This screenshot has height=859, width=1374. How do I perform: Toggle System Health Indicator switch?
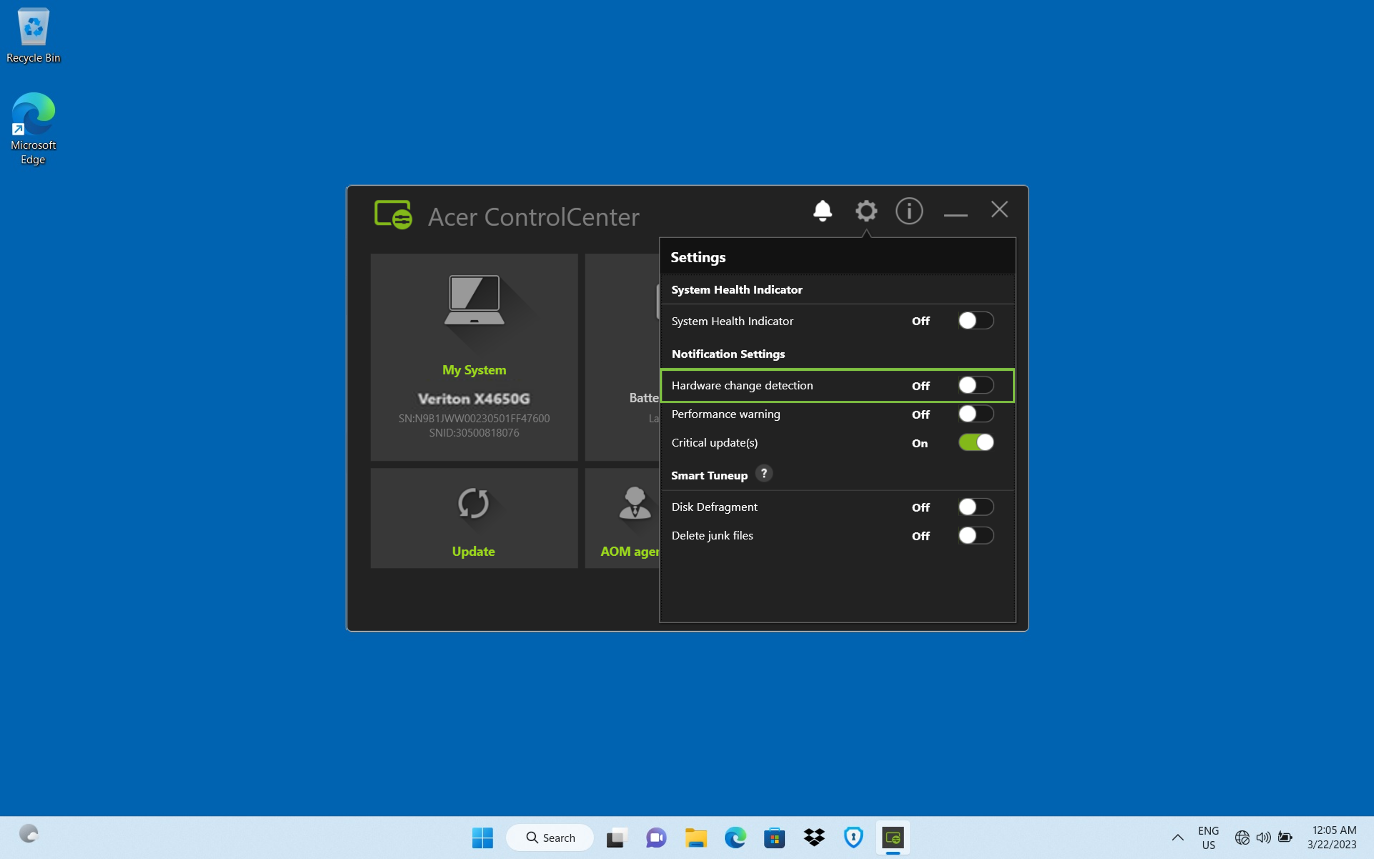(975, 320)
